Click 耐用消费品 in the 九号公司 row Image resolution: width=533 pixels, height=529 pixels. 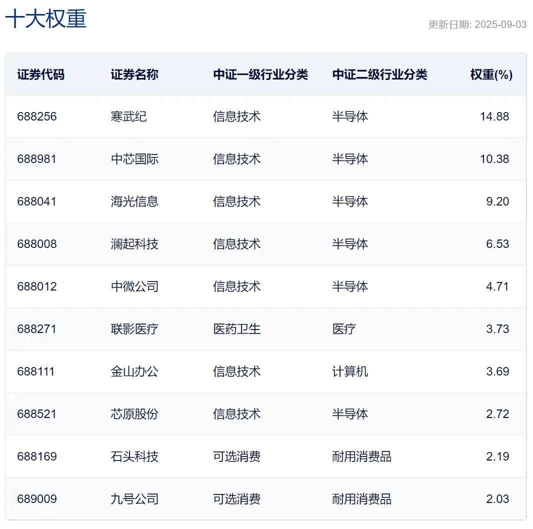(362, 498)
